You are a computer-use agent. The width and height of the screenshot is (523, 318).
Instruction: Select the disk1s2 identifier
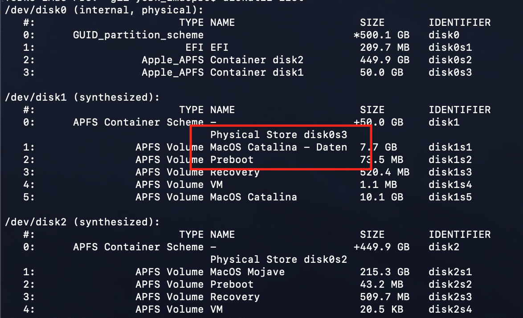pyautogui.click(x=450, y=159)
